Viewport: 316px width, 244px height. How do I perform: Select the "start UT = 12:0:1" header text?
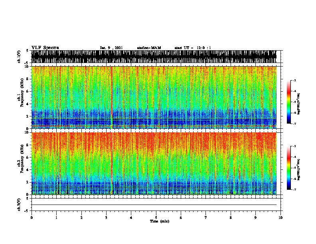pyautogui.click(x=193, y=48)
